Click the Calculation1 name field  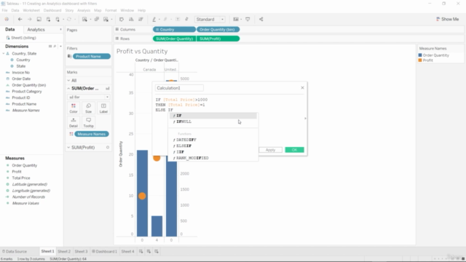click(x=179, y=88)
